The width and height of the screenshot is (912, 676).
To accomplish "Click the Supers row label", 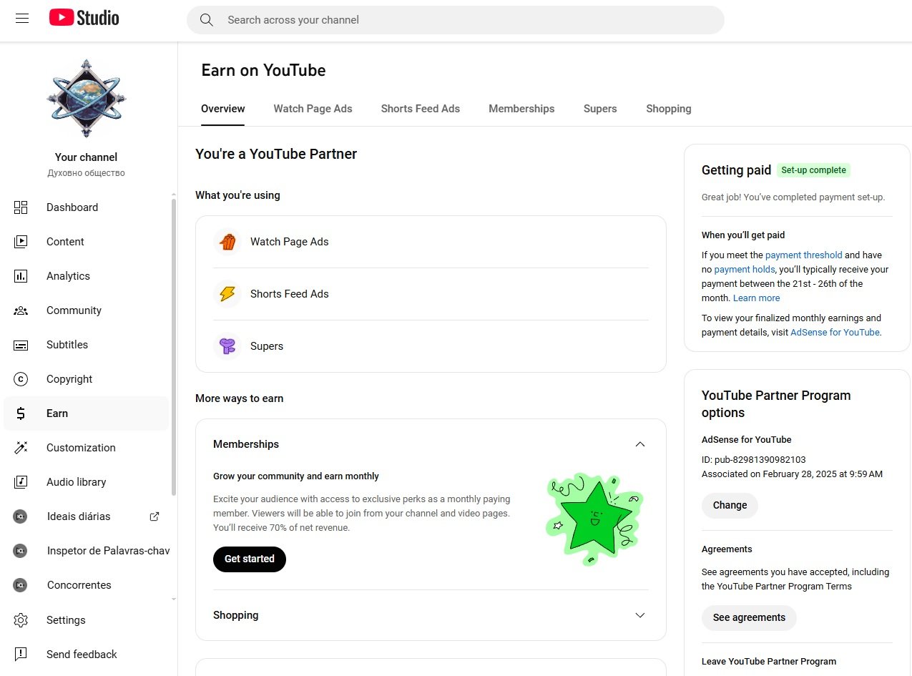I will coord(267,346).
